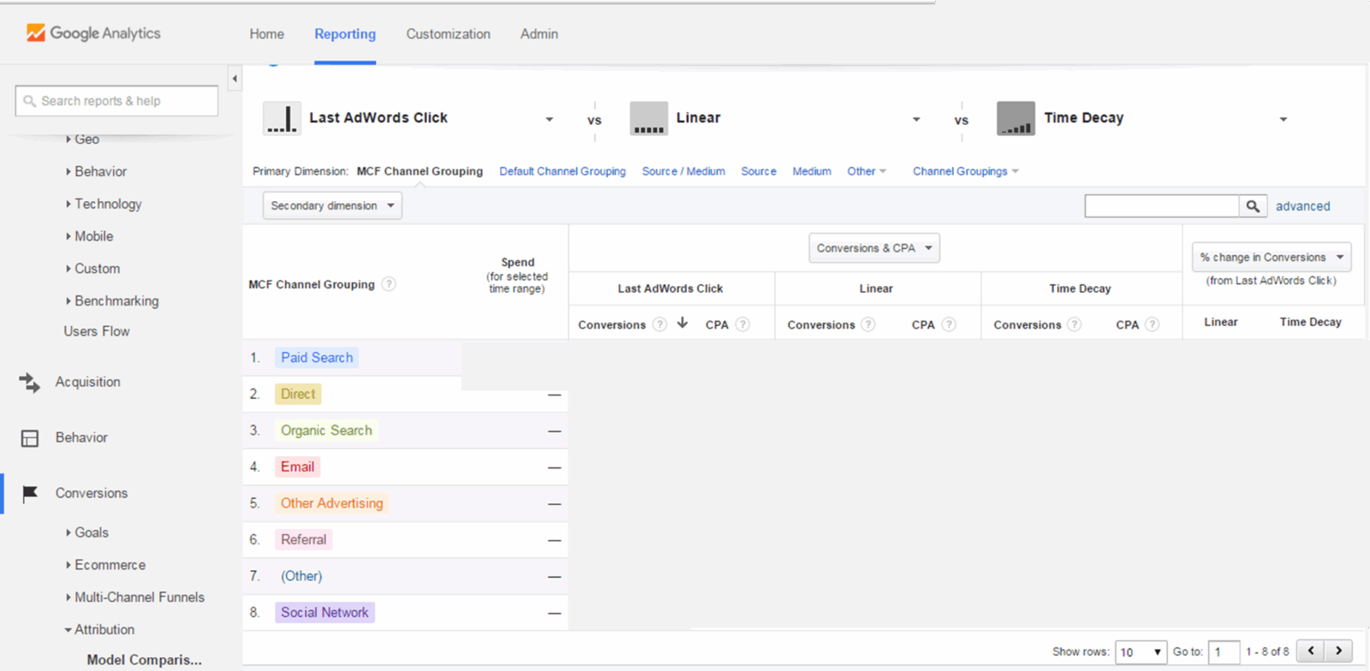
Task: Go to next page of rows
Action: (1339, 651)
